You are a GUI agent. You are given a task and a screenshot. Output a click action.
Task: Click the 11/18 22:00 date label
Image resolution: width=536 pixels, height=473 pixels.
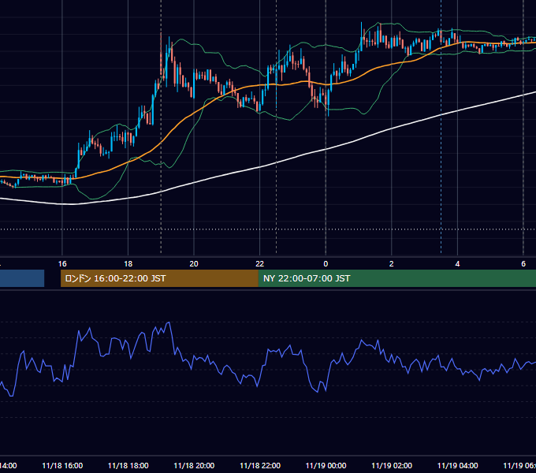[260, 466]
